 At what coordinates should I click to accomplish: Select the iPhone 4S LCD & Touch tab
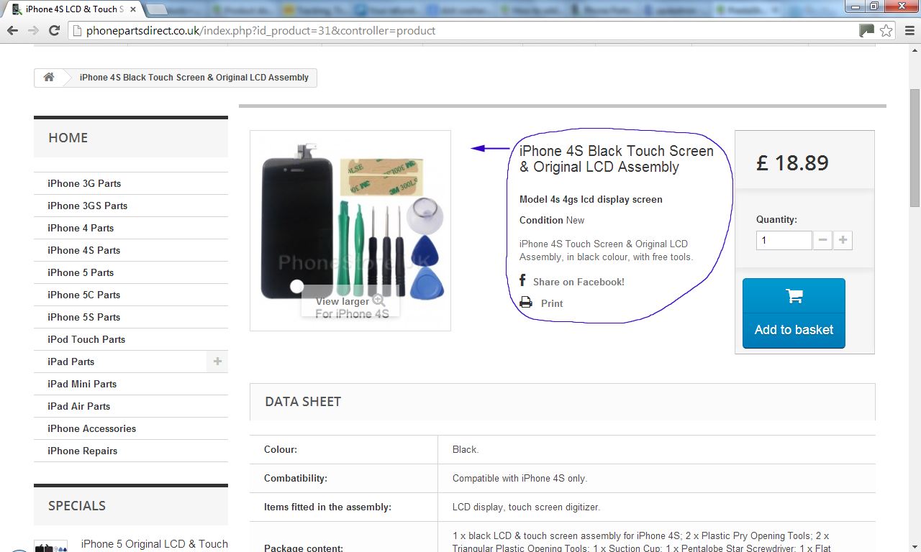(75, 9)
